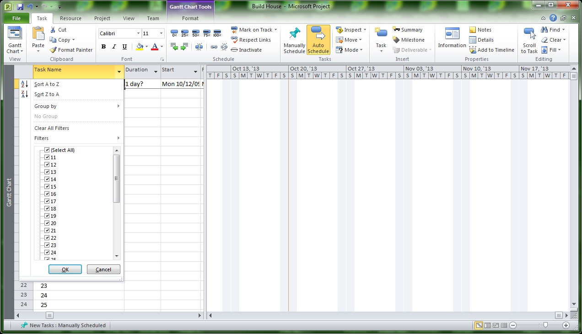Screen dimensions: 582x334
Task: Mark task 0% complete
Action: [174, 33]
